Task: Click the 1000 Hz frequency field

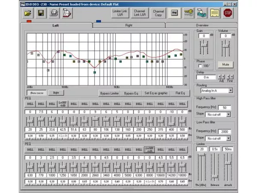Action: coord(52,175)
